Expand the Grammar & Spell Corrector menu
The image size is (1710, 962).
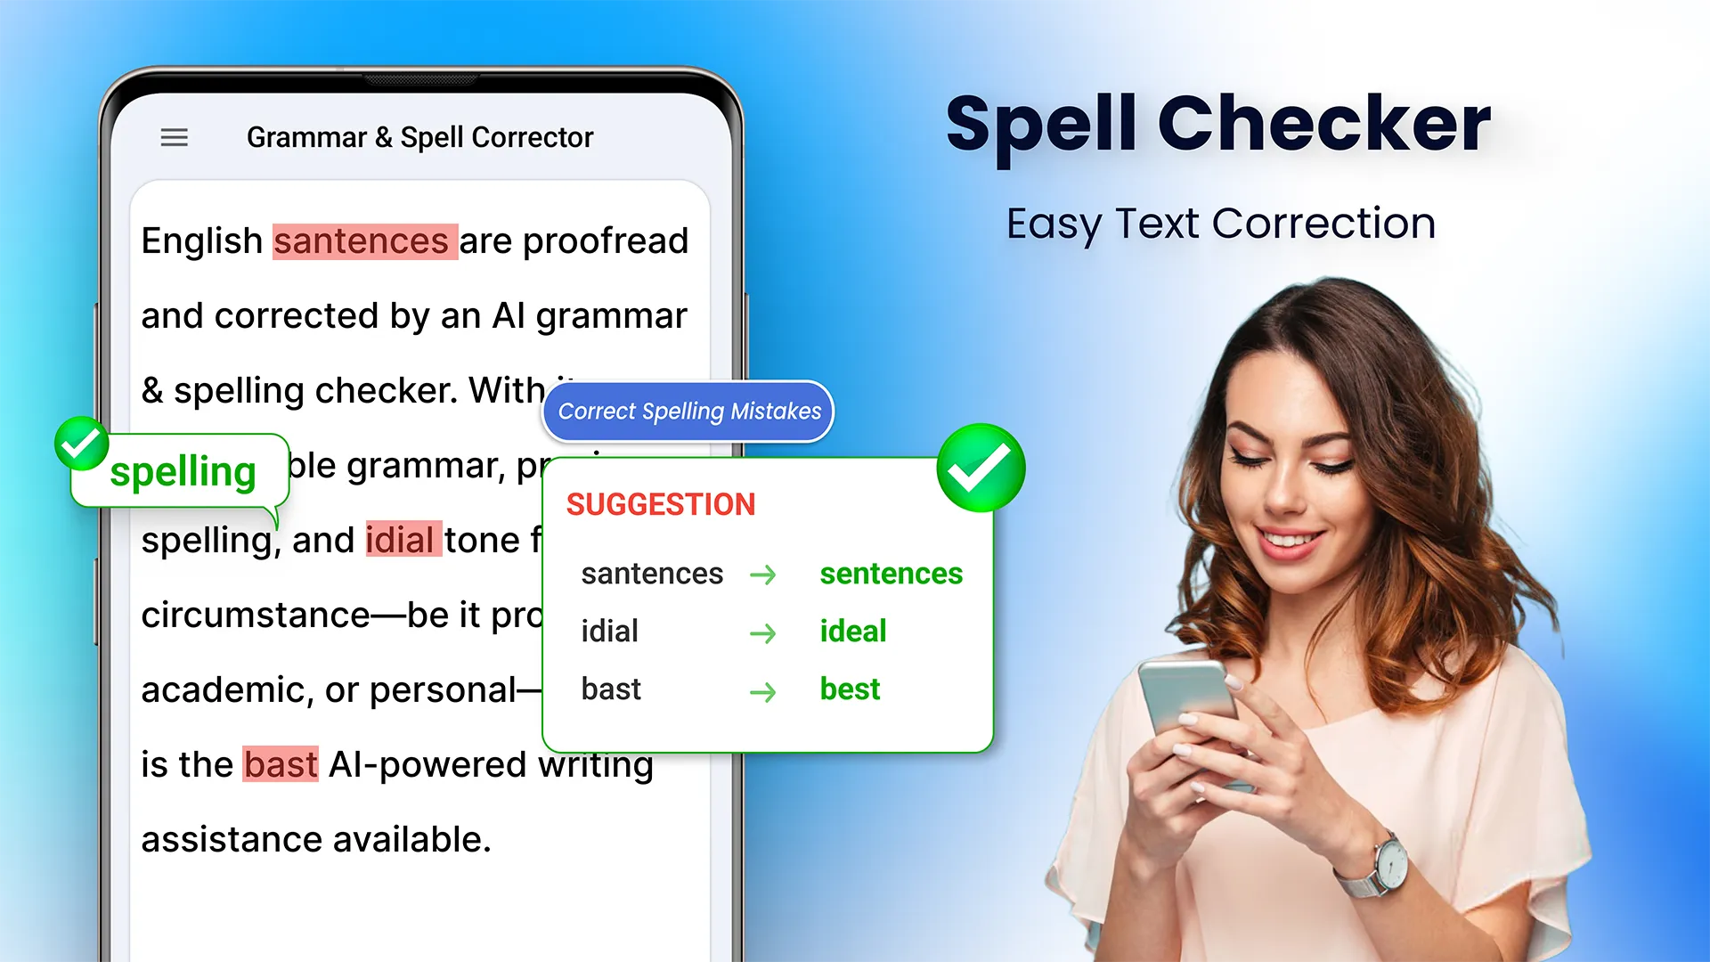tap(173, 135)
